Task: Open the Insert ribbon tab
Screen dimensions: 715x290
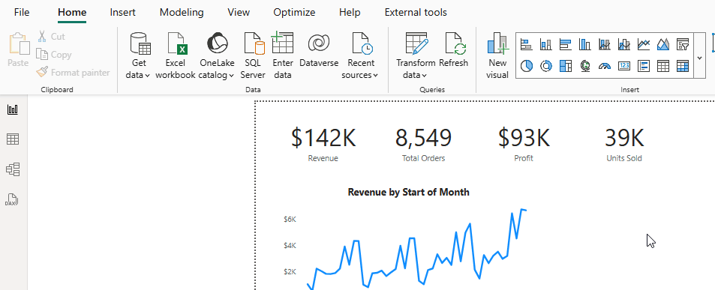Action: coord(122,12)
